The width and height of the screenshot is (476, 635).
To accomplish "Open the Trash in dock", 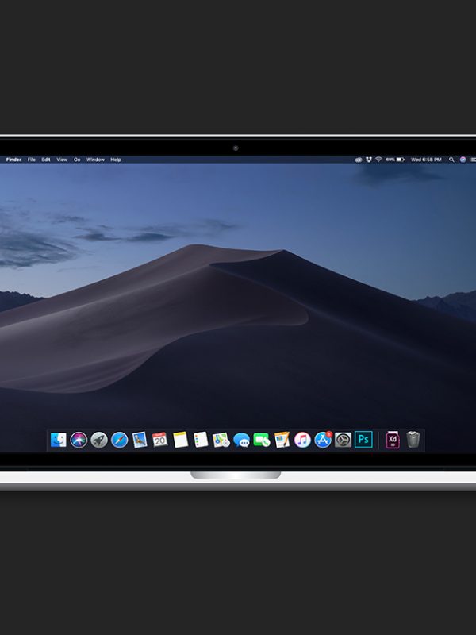I will (x=413, y=440).
